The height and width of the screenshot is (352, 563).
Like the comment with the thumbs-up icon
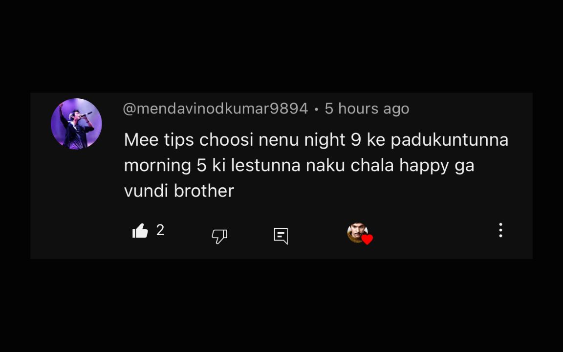(x=140, y=231)
